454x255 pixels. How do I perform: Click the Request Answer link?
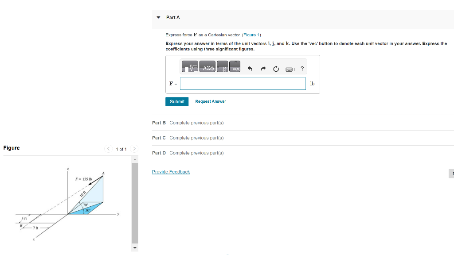pyautogui.click(x=211, y=101)
